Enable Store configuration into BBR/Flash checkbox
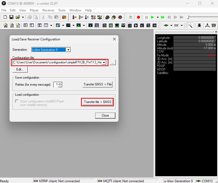This screenshot has width=218, height=183. click(17, 101)
